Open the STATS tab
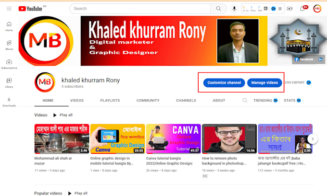327x196 pixels. click(289, 100)
